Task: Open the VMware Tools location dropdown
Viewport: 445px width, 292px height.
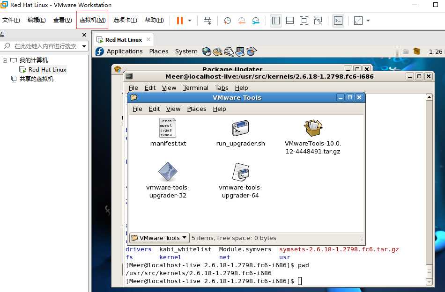Action: [x=159, y=238]
